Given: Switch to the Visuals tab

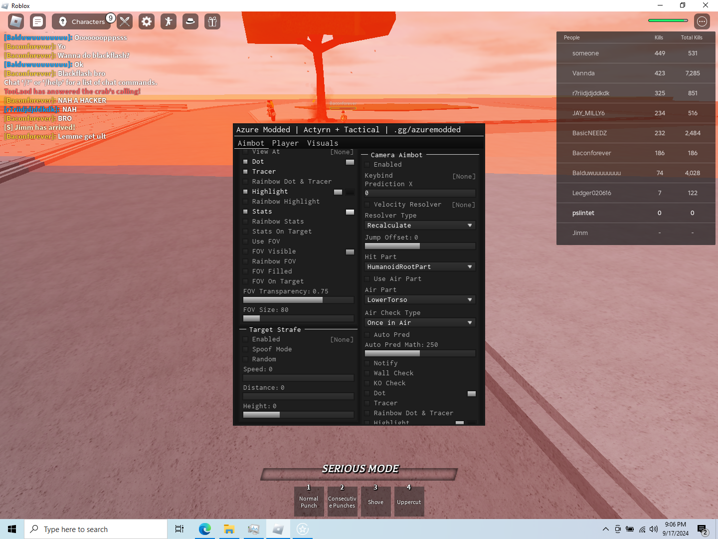Looking at the screenshot, I should (x=323, y=143).
